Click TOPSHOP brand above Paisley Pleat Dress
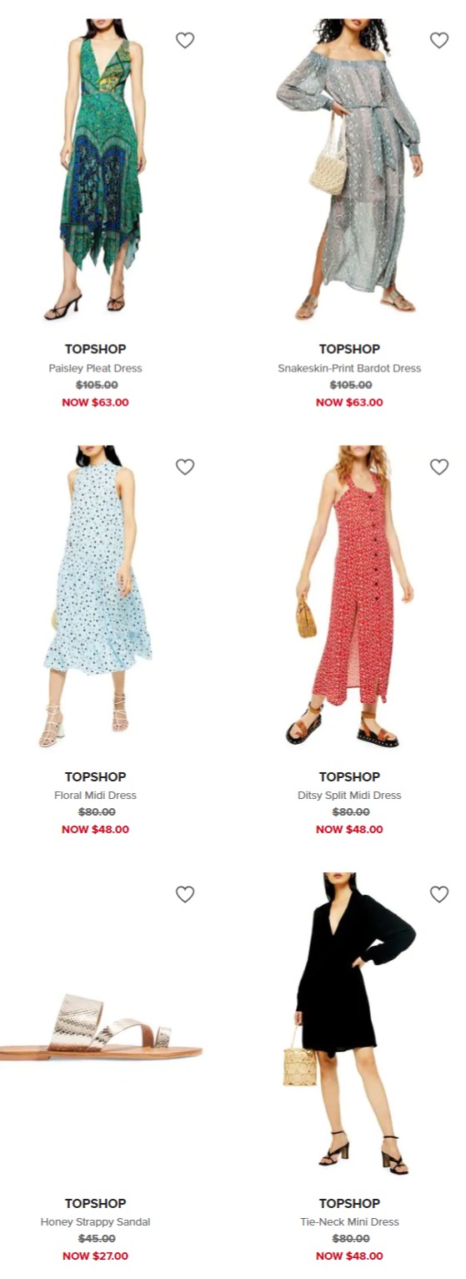The image size is (466, 1279). tap(95, 349)
